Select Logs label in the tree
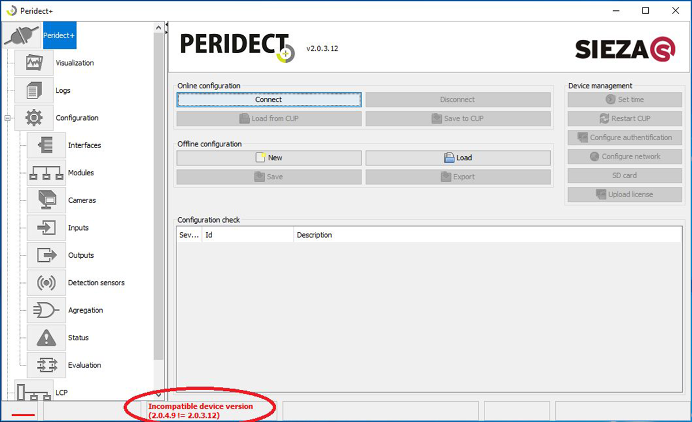The height and width of the screenshot is (422, 692). point(63,91)
